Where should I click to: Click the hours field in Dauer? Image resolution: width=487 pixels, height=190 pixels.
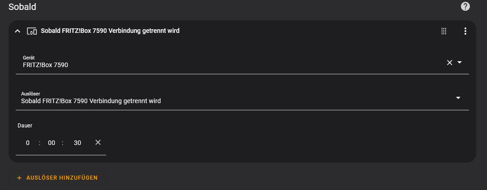[27, 143]
